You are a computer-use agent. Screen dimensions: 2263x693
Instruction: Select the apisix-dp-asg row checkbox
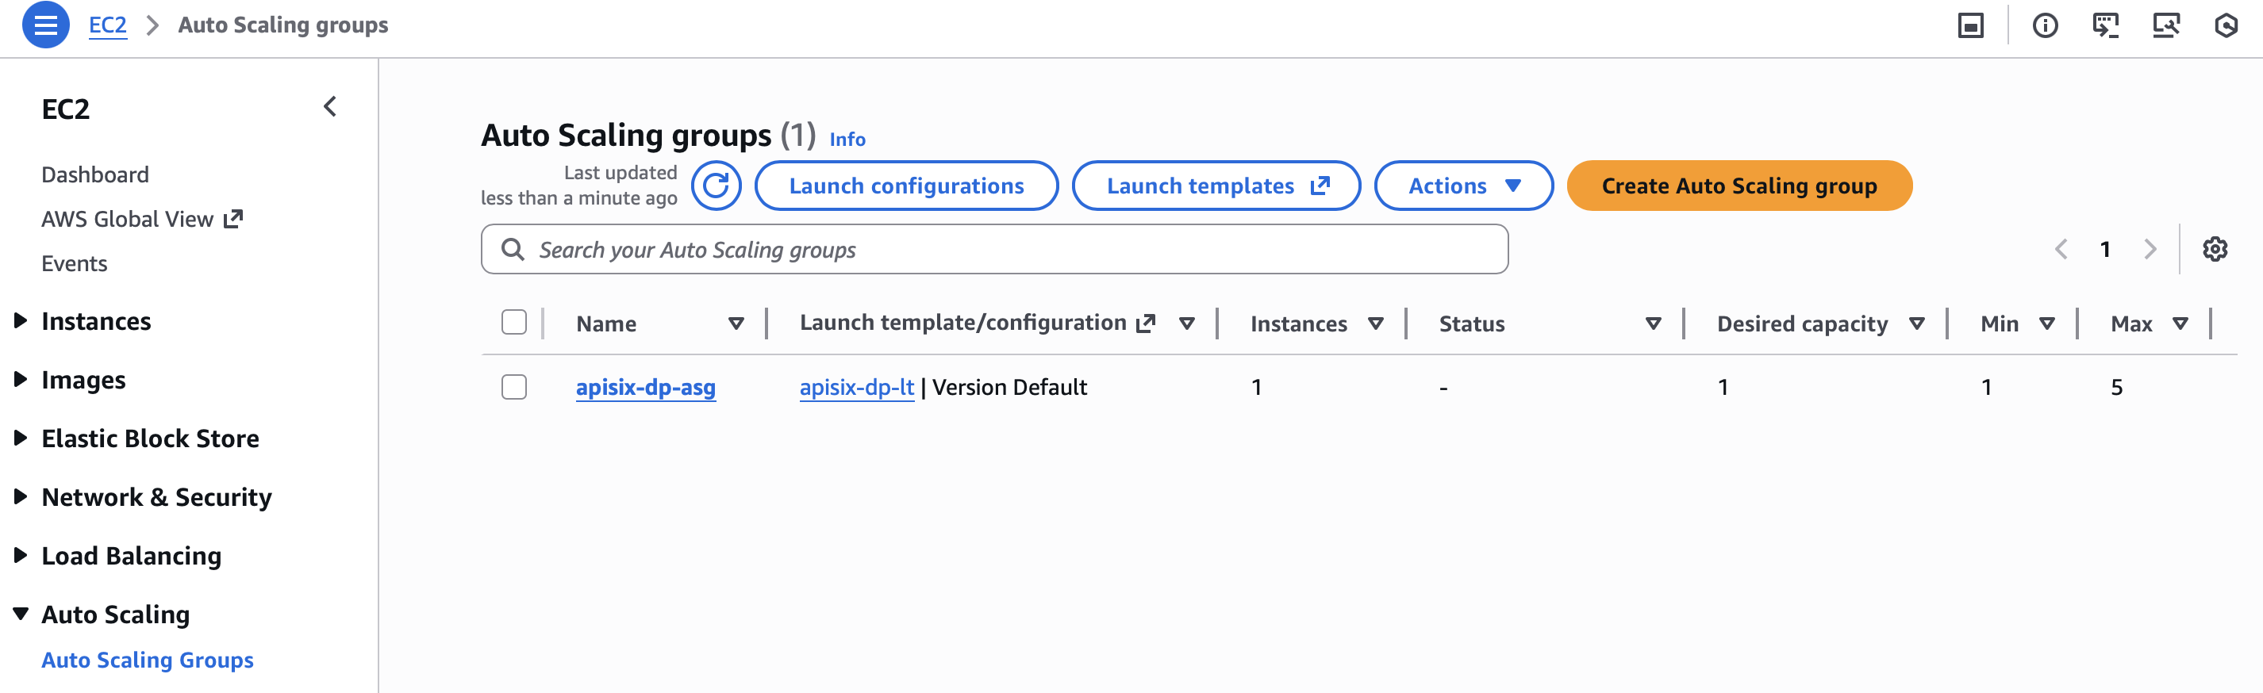click(514, 388)
